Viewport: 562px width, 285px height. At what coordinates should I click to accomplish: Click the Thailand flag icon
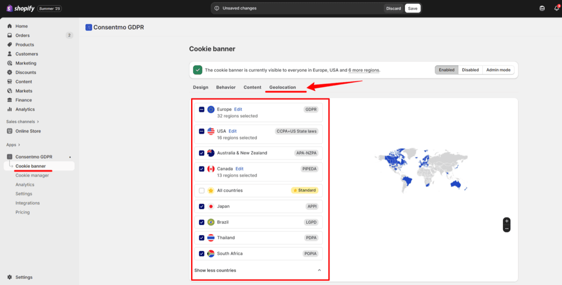coord(211,238)
